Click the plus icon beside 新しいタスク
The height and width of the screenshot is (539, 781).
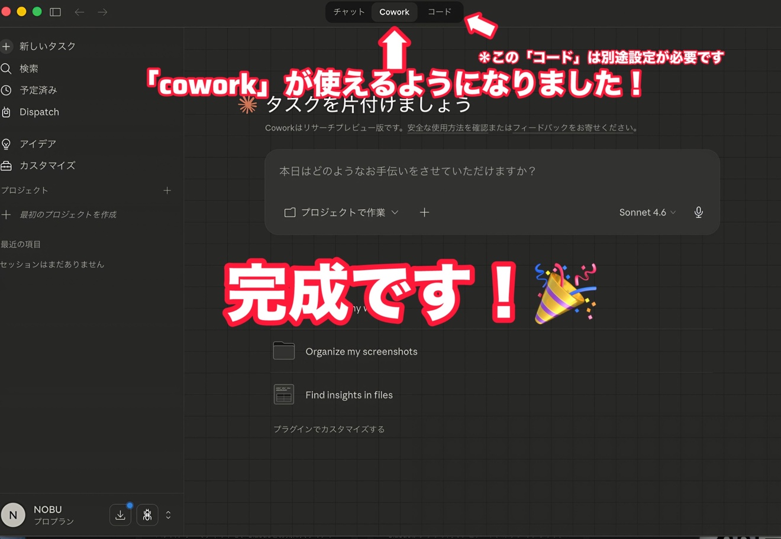[x=7, y=46]
